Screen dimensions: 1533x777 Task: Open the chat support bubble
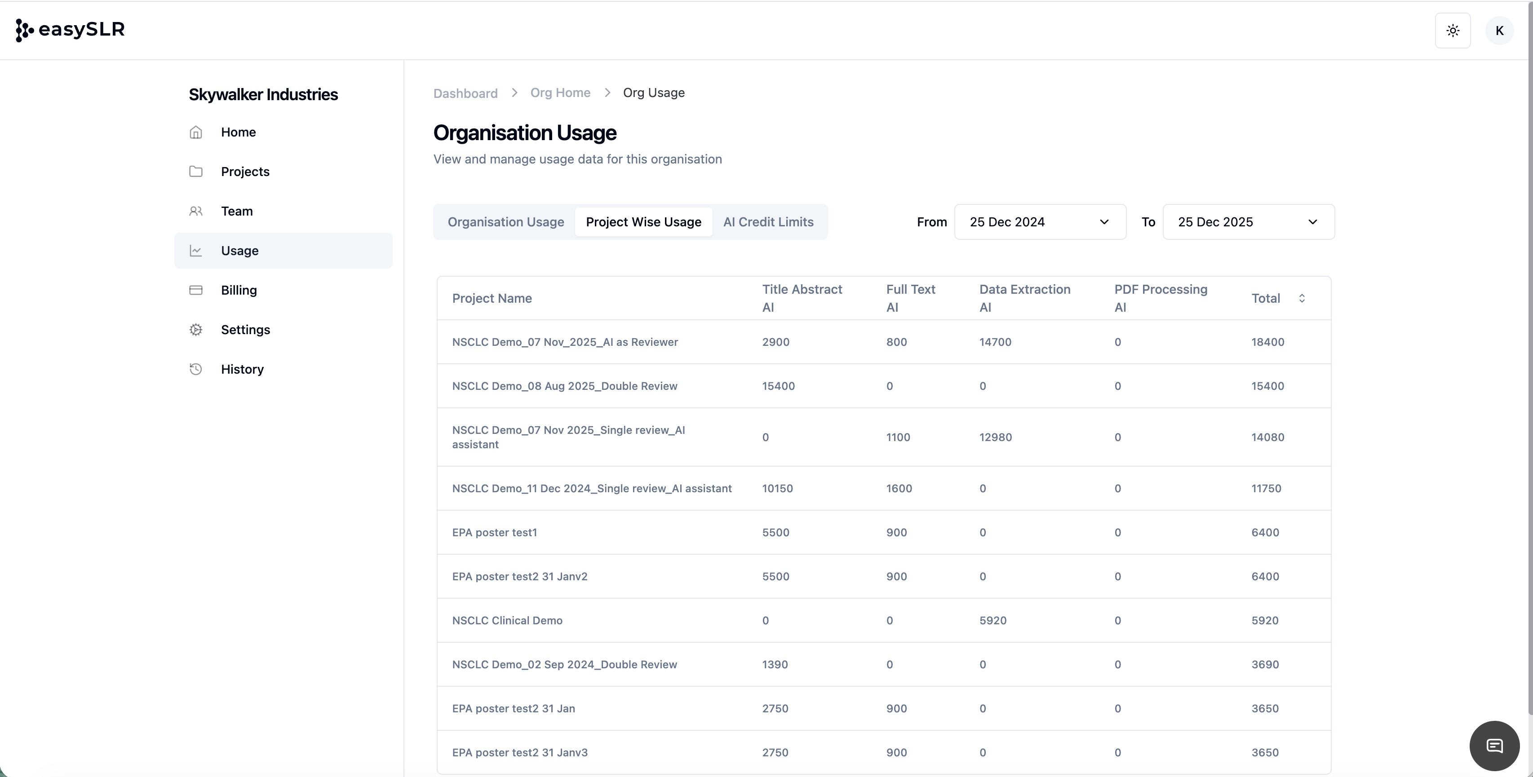1494,746
